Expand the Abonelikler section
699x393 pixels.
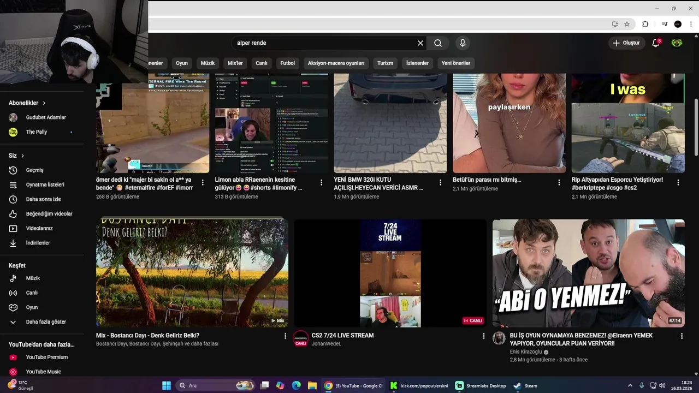click(x=27, y=103)
